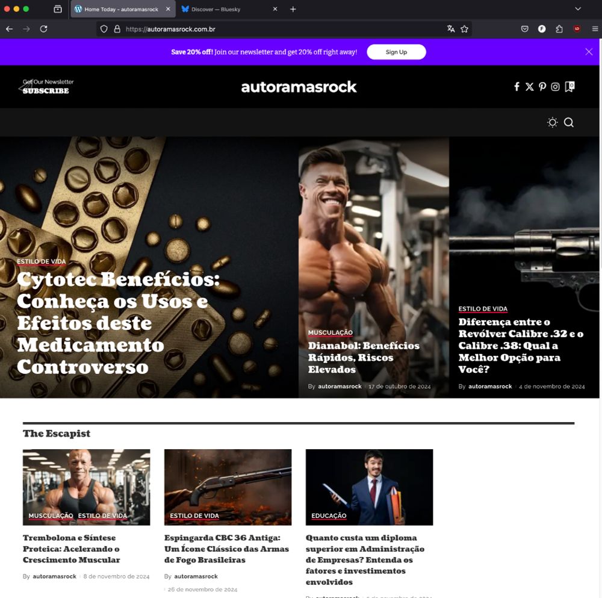Expand the list all tabs chevron

[x=578, y=9]
